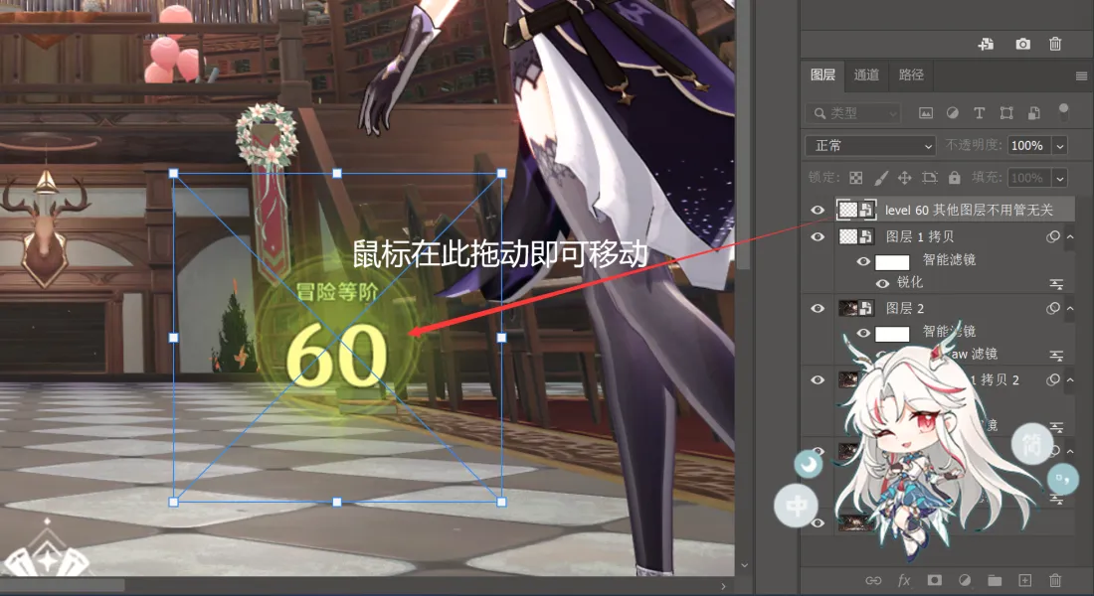Click the adjustment layer filter icon
The image size is (1094, 596).
(953, 113)
